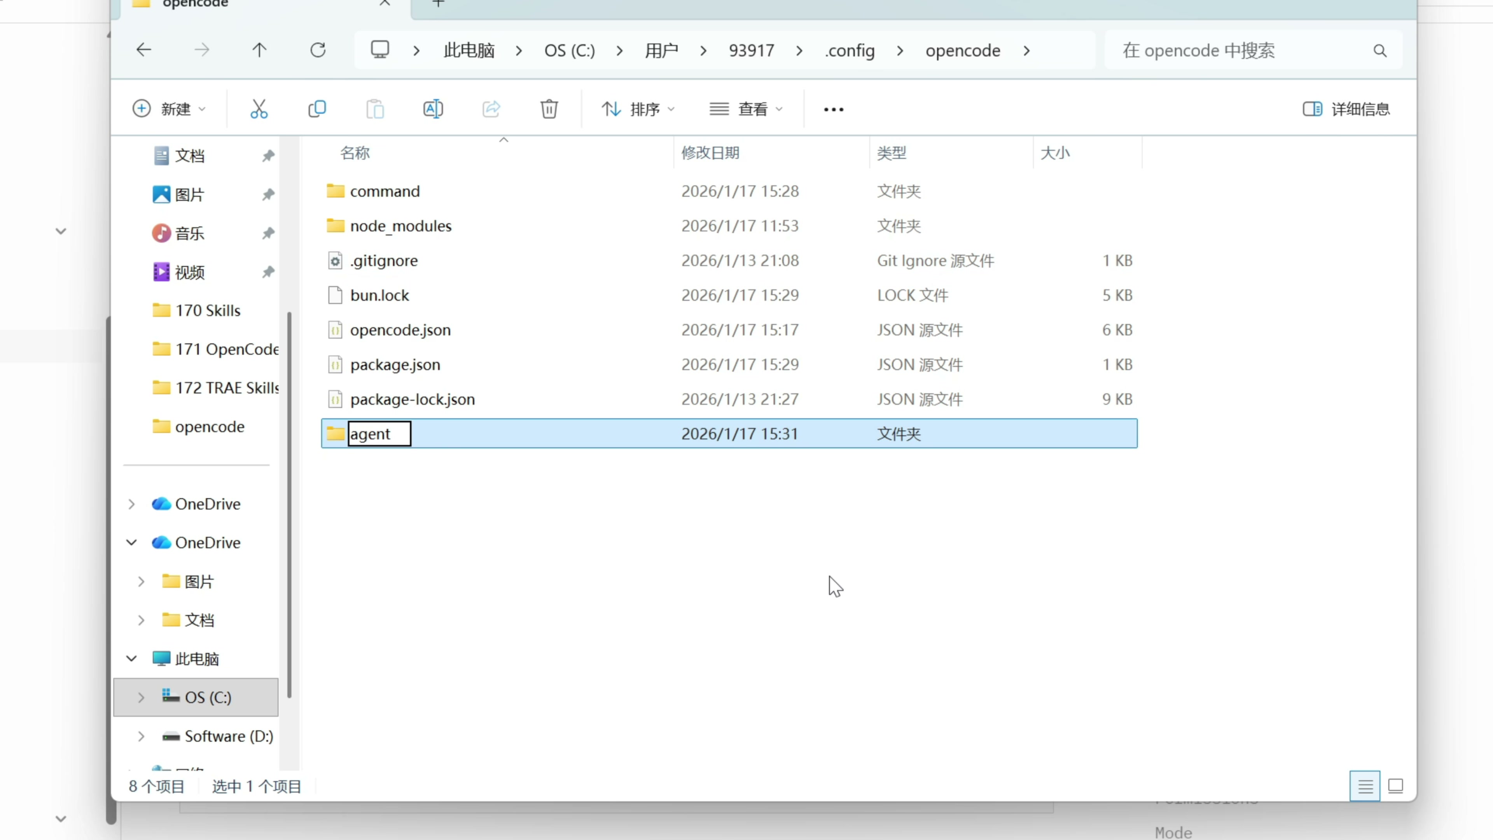Click the Delete trash icon
Viewport: 1493px width, 840px height.
(x=549, y=109)
